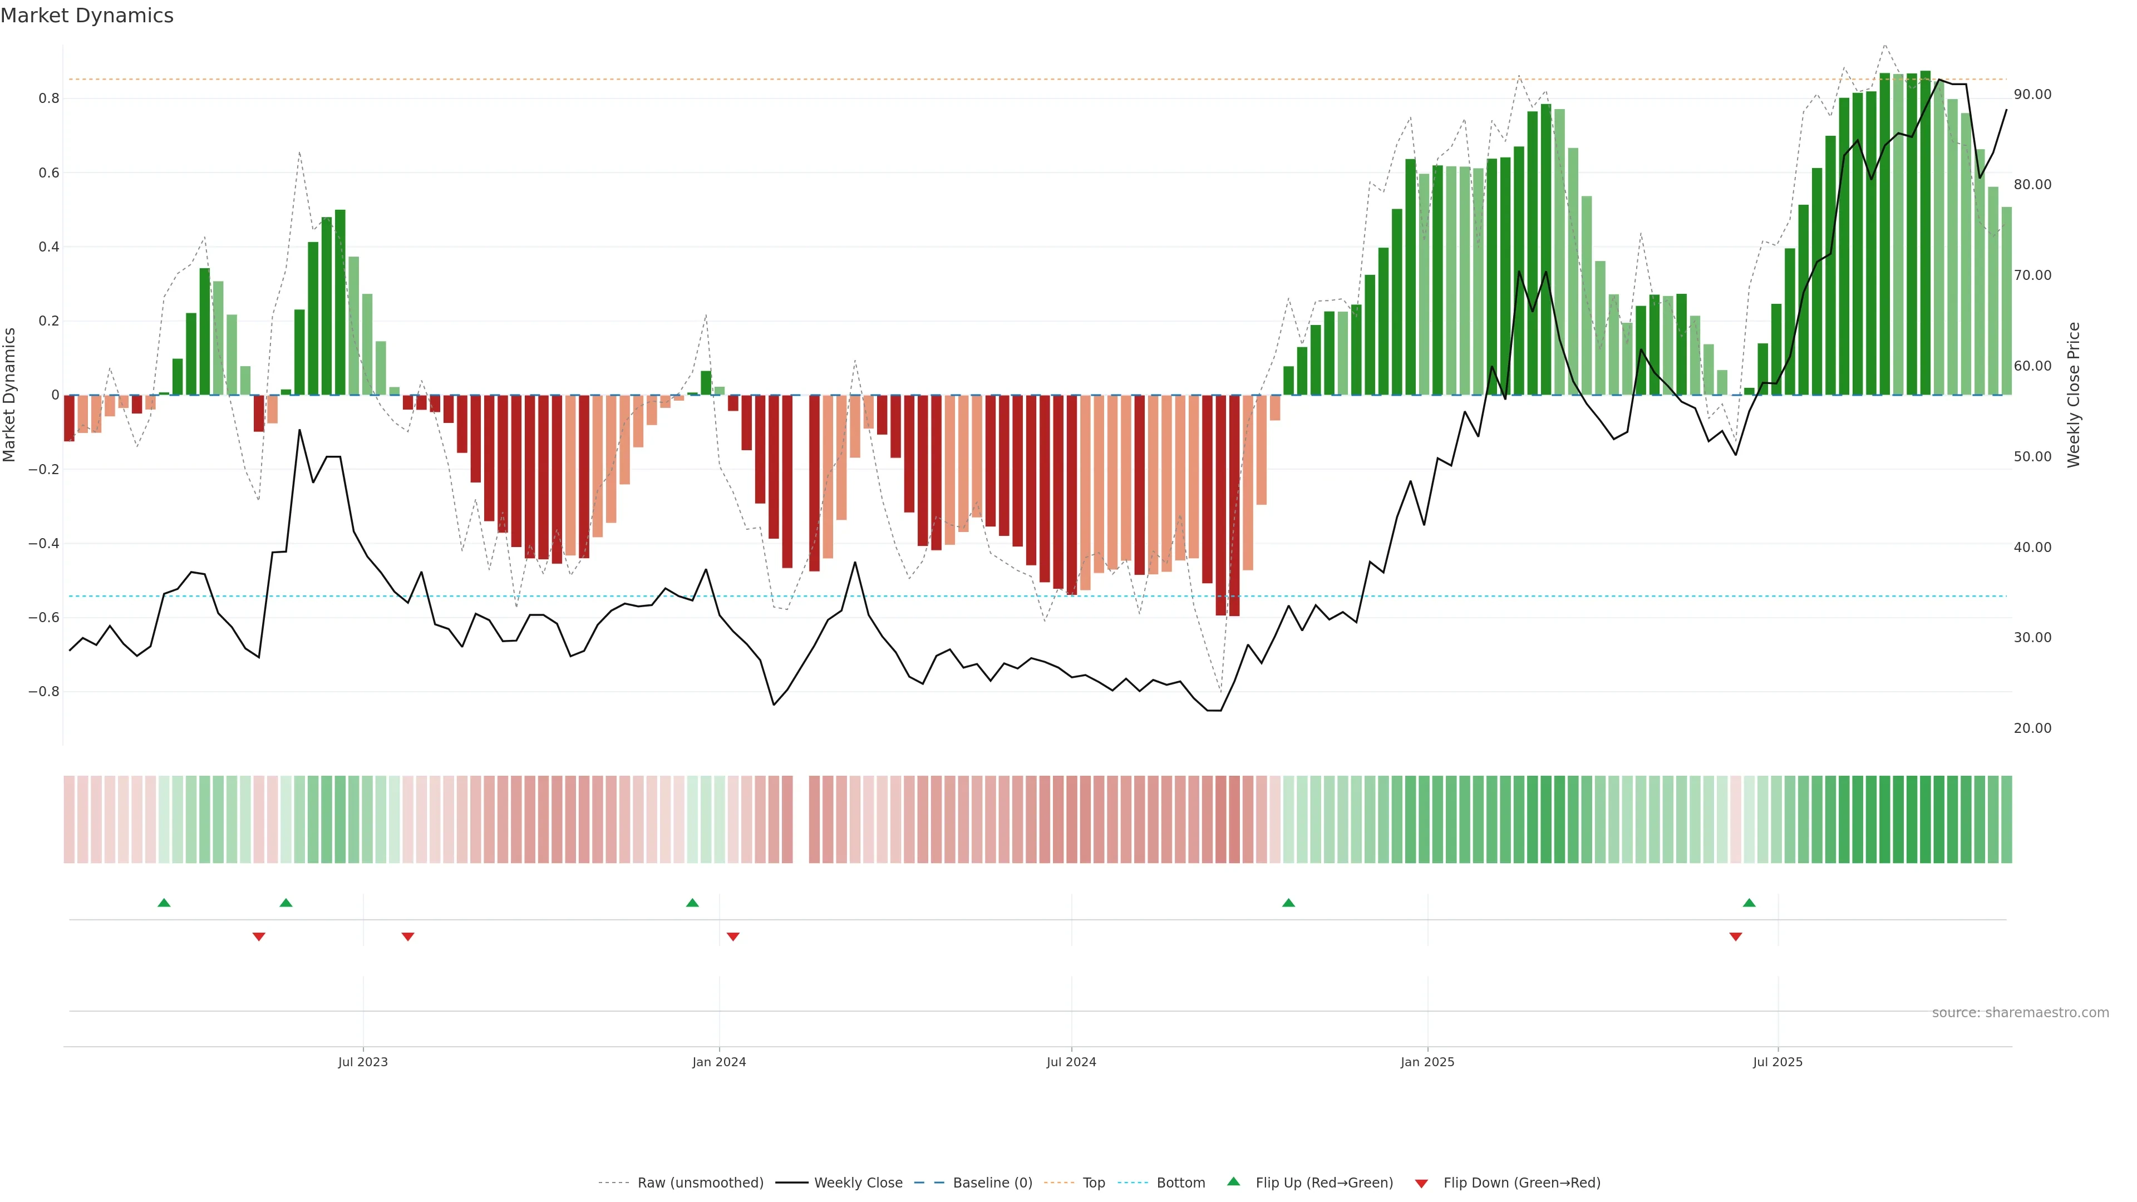
Task: Click the source: sharemaestro.com text
Action: click(2020, 1012)
